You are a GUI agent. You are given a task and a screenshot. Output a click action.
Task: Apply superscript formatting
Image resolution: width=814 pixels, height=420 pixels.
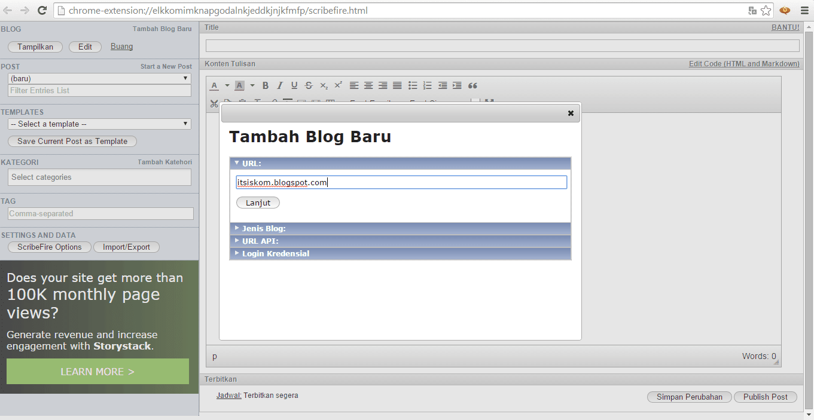coord(338,85)
